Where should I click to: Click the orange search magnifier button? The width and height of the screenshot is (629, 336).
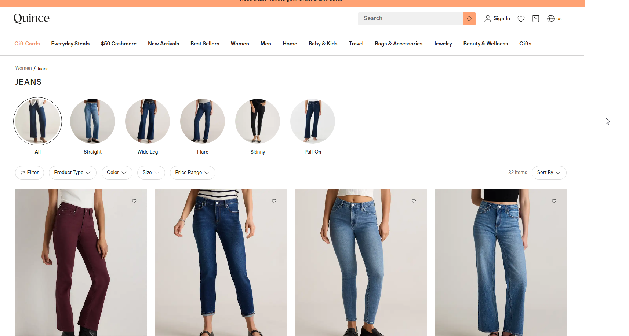click(x=469, y=19)
